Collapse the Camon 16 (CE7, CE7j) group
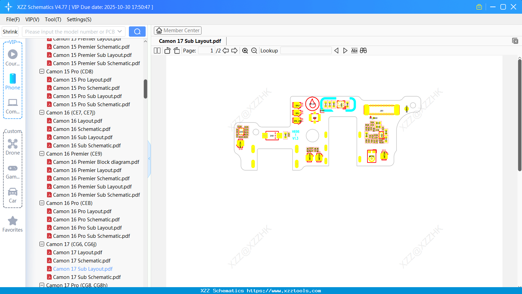 pos(42,113)
